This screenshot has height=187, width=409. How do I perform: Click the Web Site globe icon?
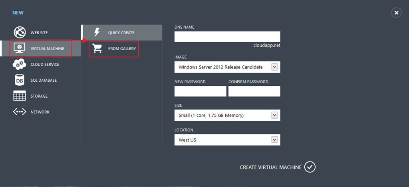pyautogui.click(x=20, y=33)
